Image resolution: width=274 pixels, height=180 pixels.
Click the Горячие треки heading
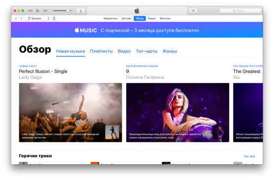pyautogui.click(x=35, y=156)
